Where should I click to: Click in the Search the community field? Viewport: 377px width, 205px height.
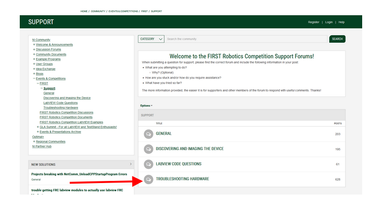(246, 39)
